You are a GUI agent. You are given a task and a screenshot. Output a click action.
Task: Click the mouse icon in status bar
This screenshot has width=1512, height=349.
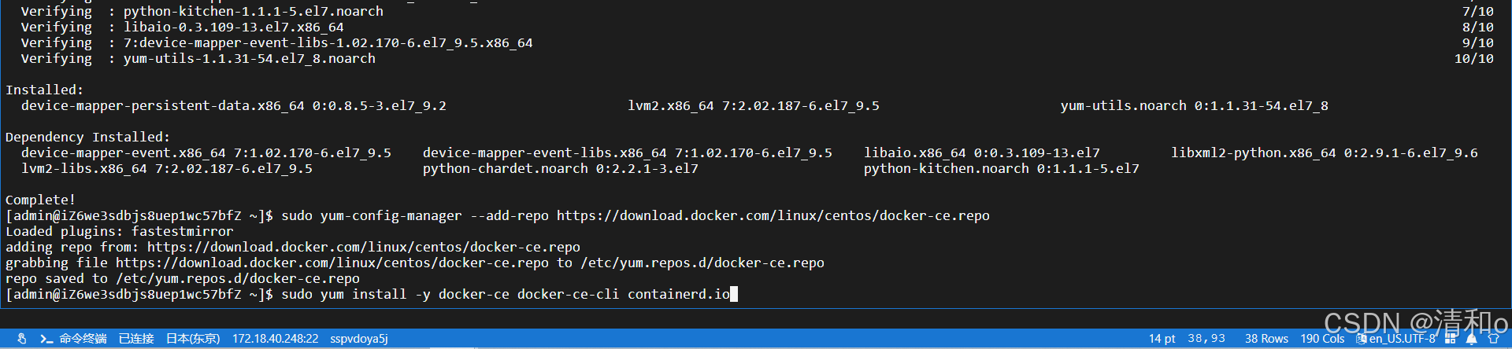(22, 339)
